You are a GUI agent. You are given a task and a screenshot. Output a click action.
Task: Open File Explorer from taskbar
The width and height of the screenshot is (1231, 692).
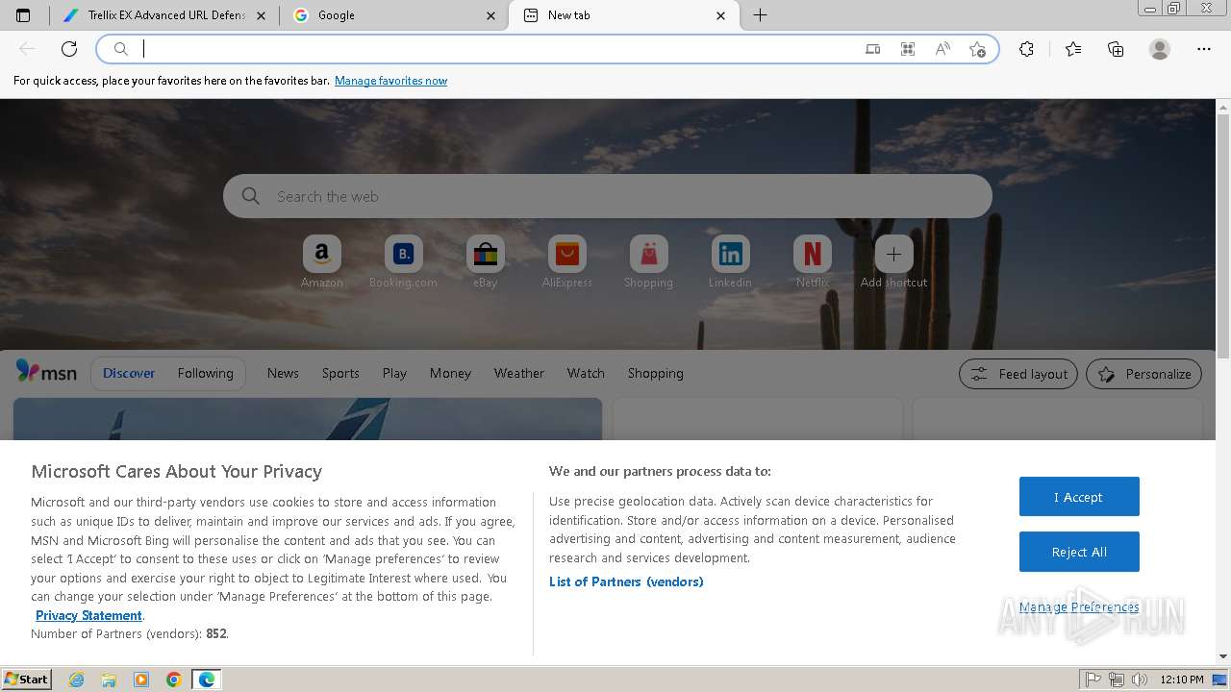pyautogui.click(x=109, y=680)
